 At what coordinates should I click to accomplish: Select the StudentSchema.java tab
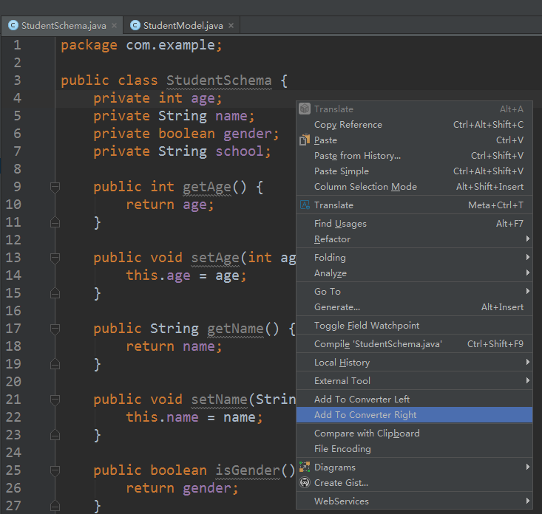(x=62, y=25)
